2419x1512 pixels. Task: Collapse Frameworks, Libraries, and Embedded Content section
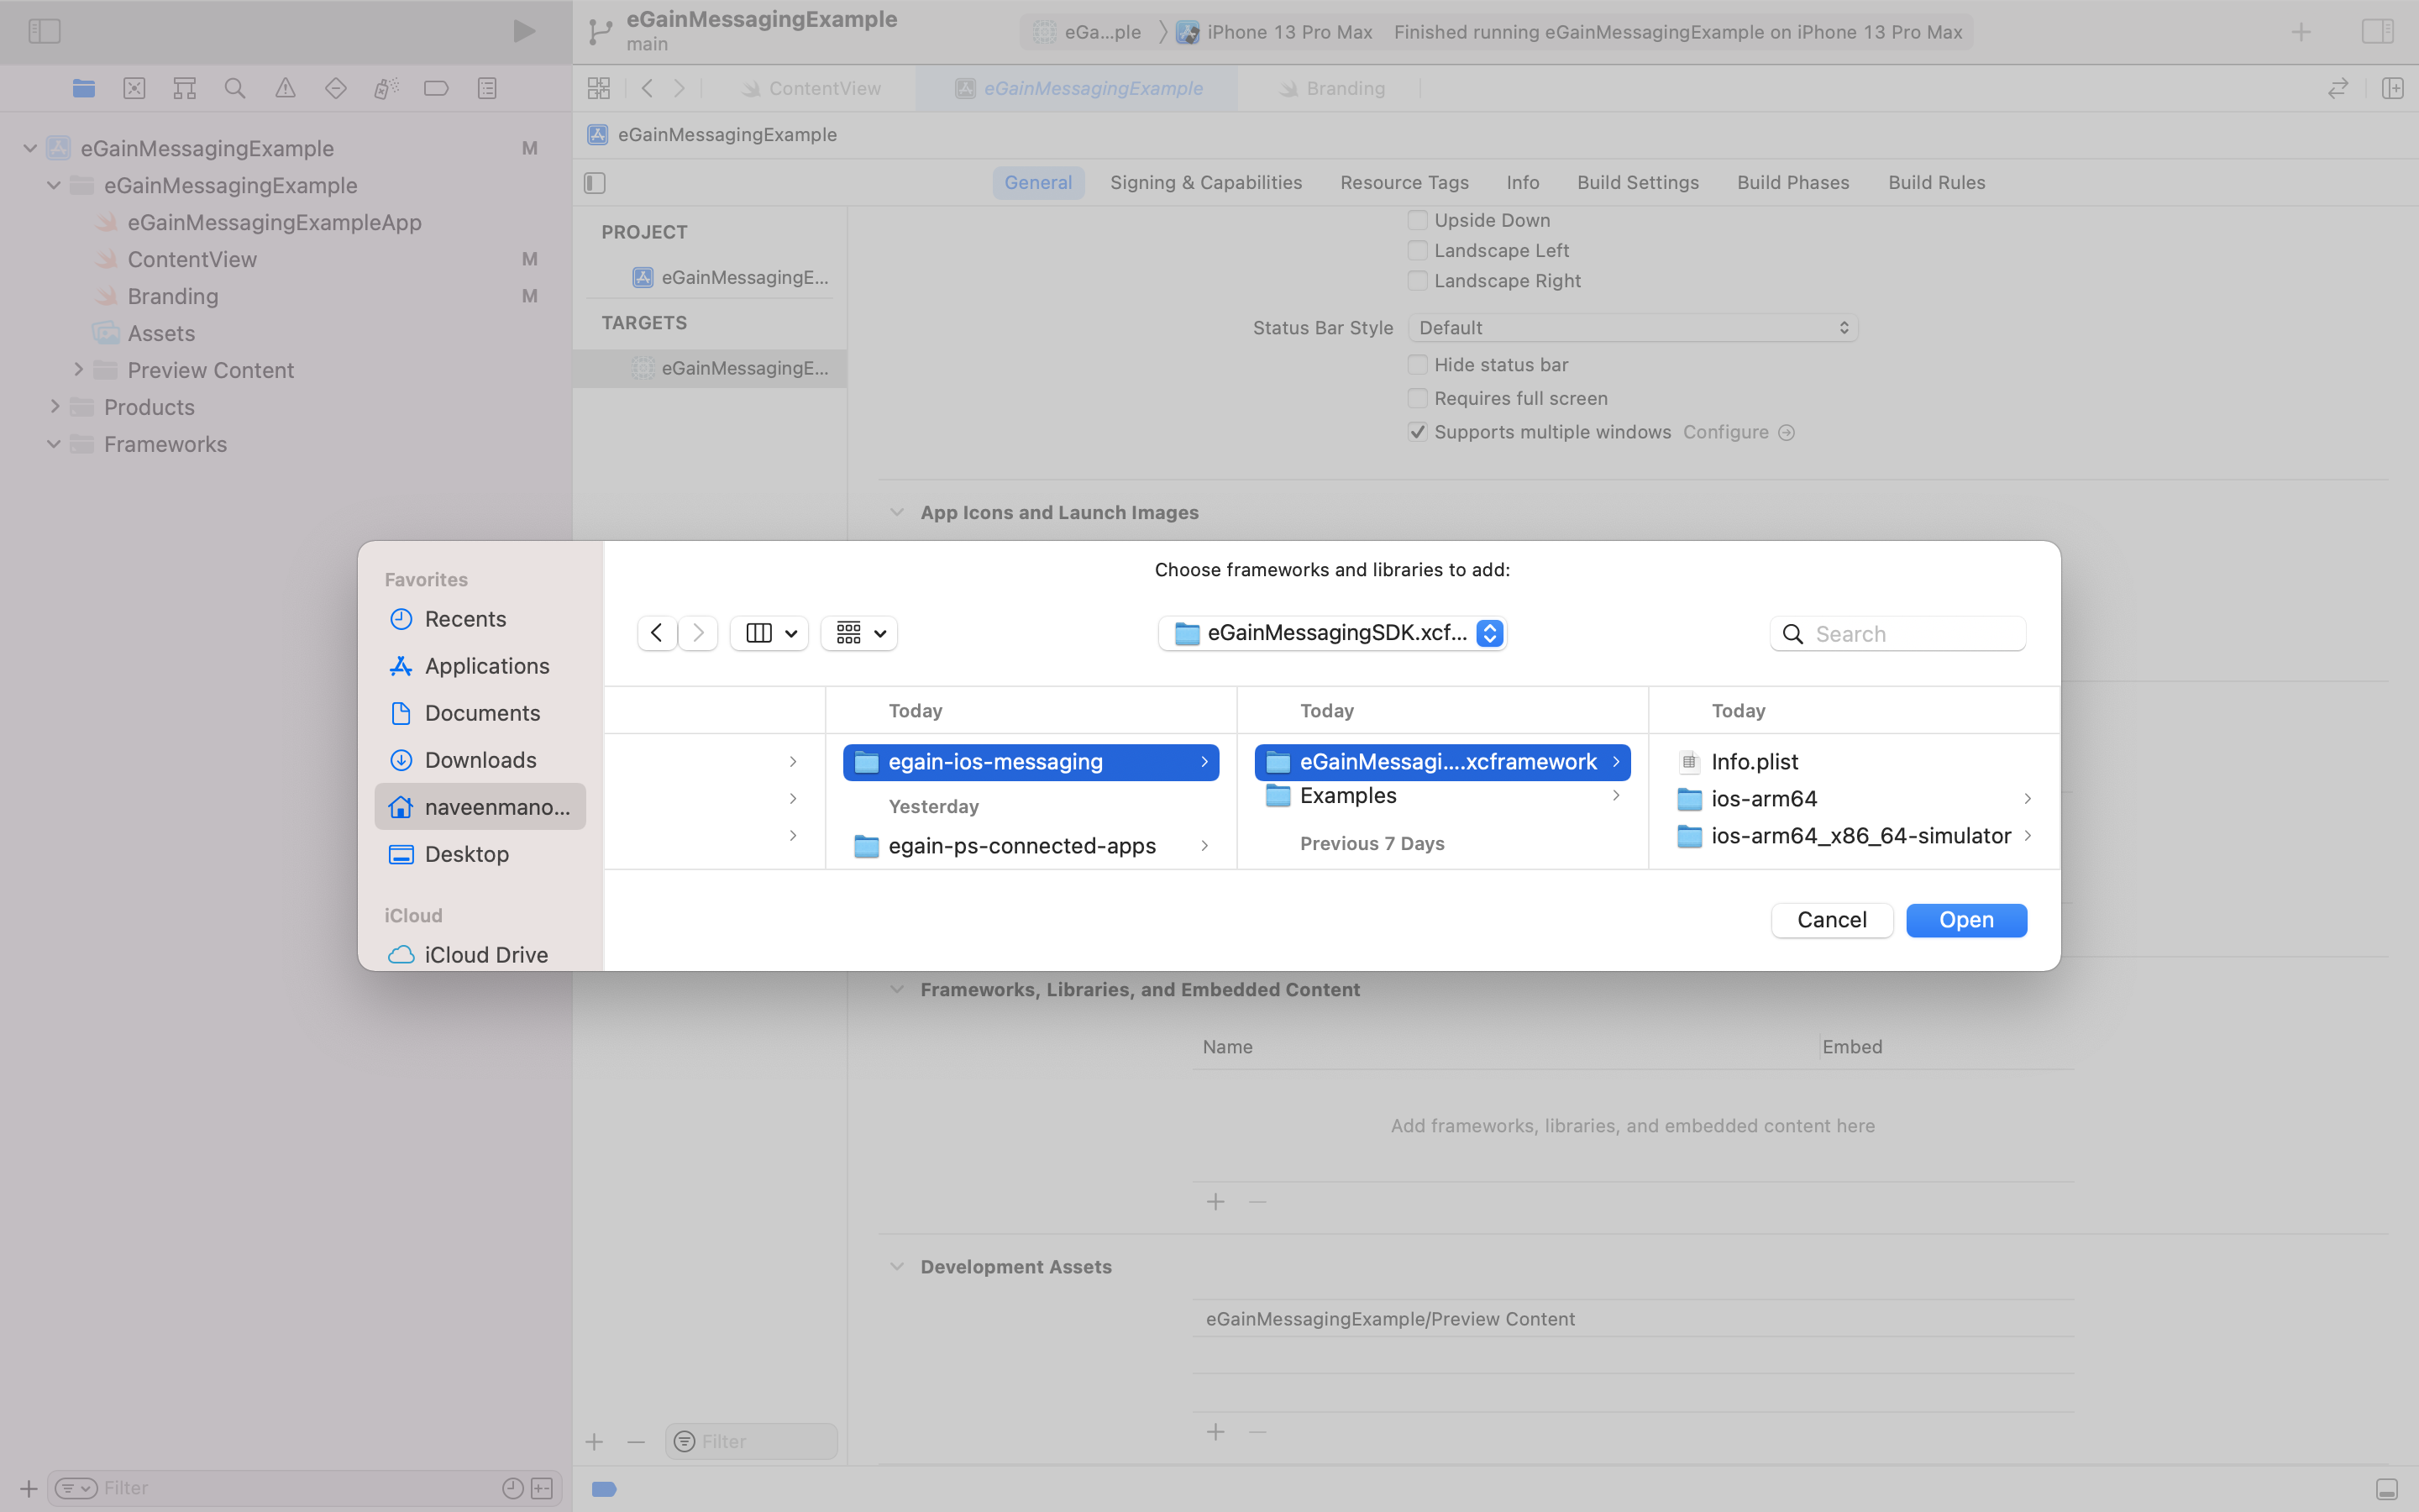[897, 990]
